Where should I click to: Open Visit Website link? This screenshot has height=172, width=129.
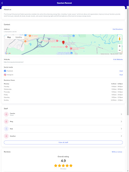coord(118,59)
